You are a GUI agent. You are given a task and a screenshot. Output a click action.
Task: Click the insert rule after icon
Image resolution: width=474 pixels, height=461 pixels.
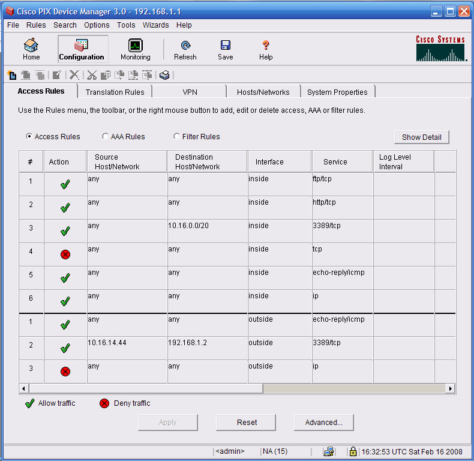pos(40,74)
